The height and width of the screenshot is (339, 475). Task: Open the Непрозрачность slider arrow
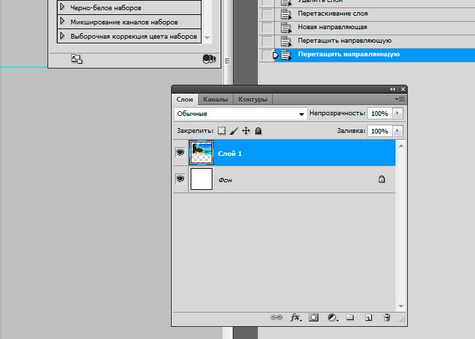tap(398, 114)
